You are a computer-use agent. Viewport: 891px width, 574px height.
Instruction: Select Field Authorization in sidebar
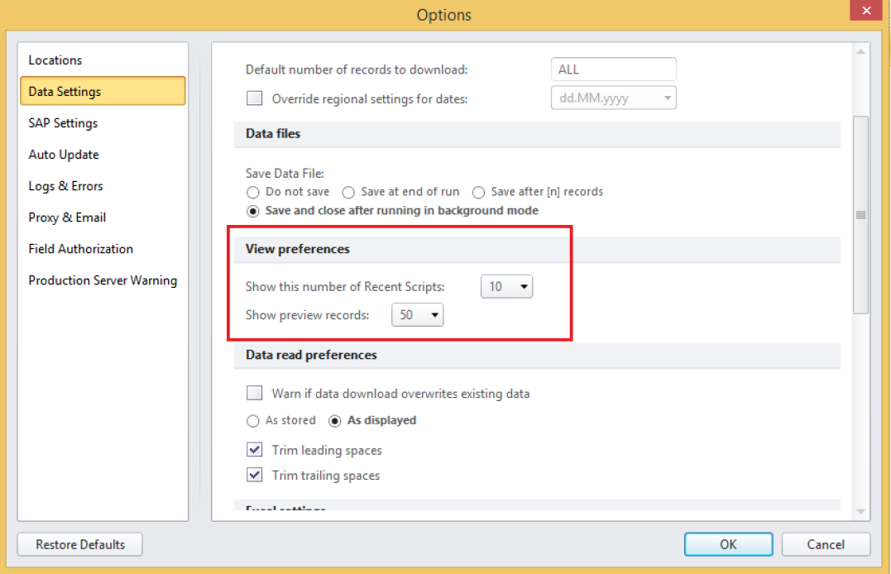pos(80,249)
